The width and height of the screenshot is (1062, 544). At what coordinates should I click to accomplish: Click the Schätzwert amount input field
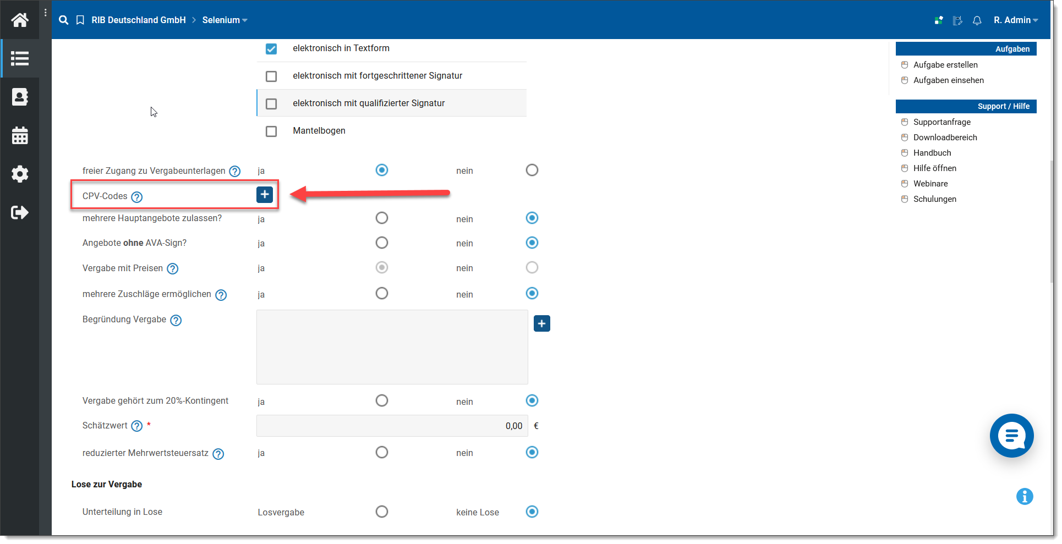tap(392, 426)
